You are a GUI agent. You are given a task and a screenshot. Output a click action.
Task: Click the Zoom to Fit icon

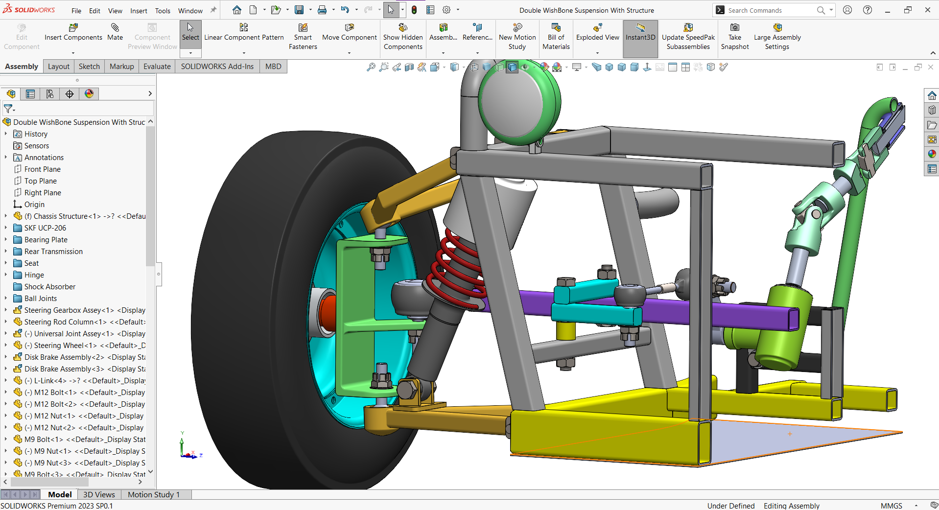click(371, 67)
